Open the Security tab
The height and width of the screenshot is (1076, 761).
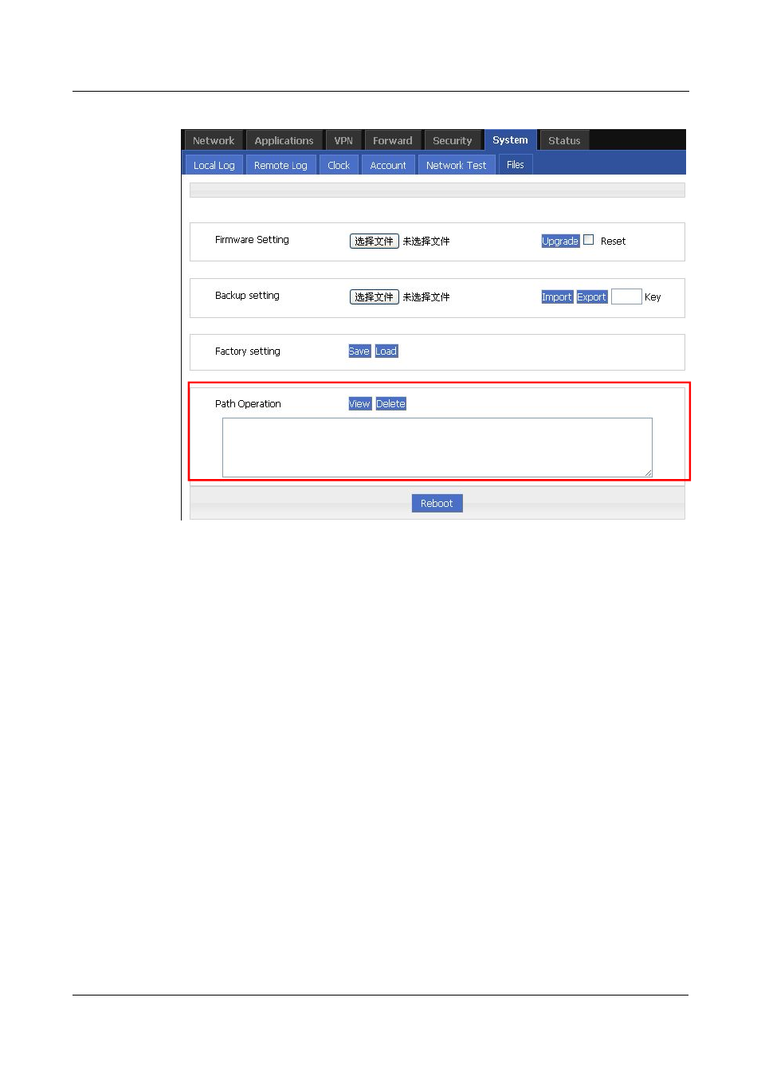point(453,140)
